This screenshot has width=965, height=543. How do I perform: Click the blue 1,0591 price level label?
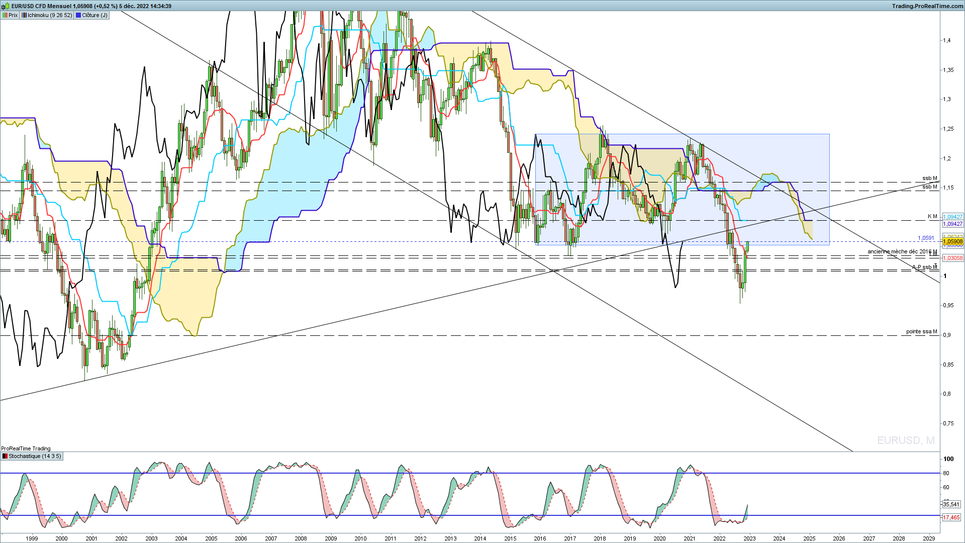coord(926,238)
